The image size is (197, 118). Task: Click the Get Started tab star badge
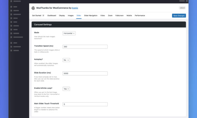tap(43, 15)
